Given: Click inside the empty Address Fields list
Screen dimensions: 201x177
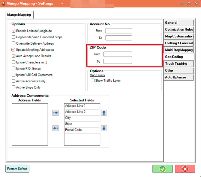Looking at the screenshot, I should (x=30, y=124).
